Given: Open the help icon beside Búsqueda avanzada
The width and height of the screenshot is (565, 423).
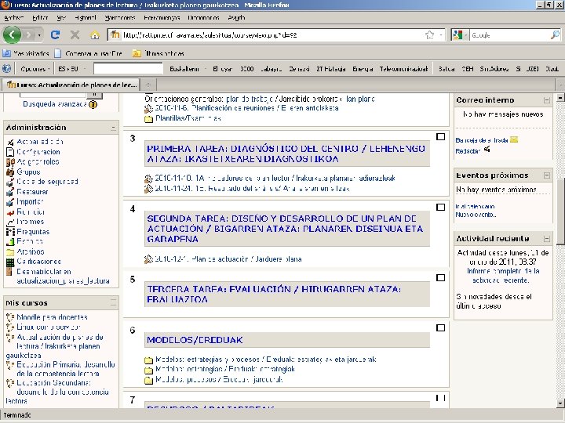Looking at the screenshot, I should pyautogui.click(x=93, y=105).
